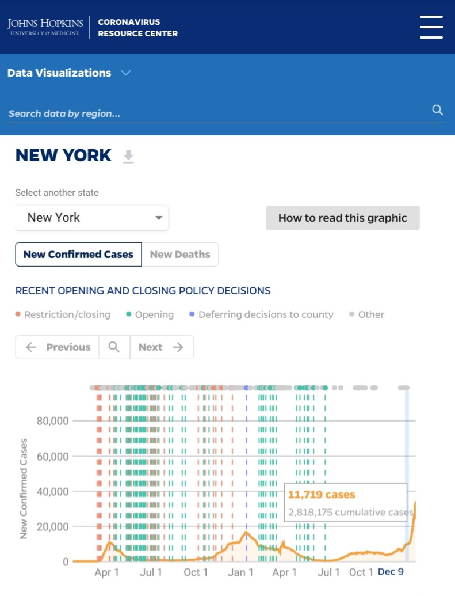The height and width of the screenshot is (596, 455).
Task: Expand the Data Visualizations chevron
Action: click(126, 73)
